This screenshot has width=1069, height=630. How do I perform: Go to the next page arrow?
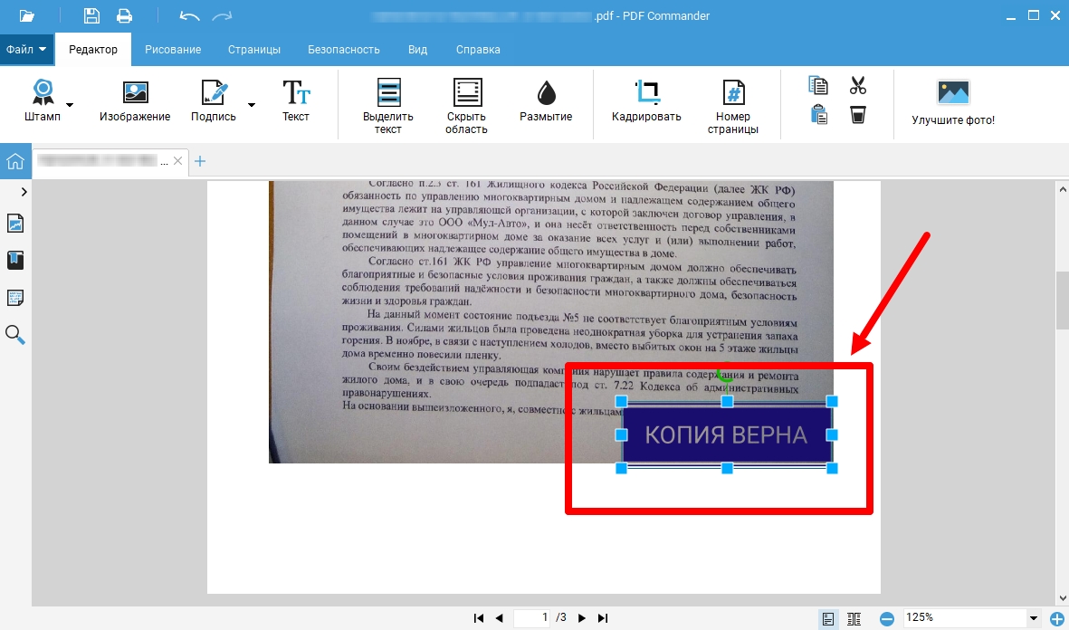[x=582, y=618]
